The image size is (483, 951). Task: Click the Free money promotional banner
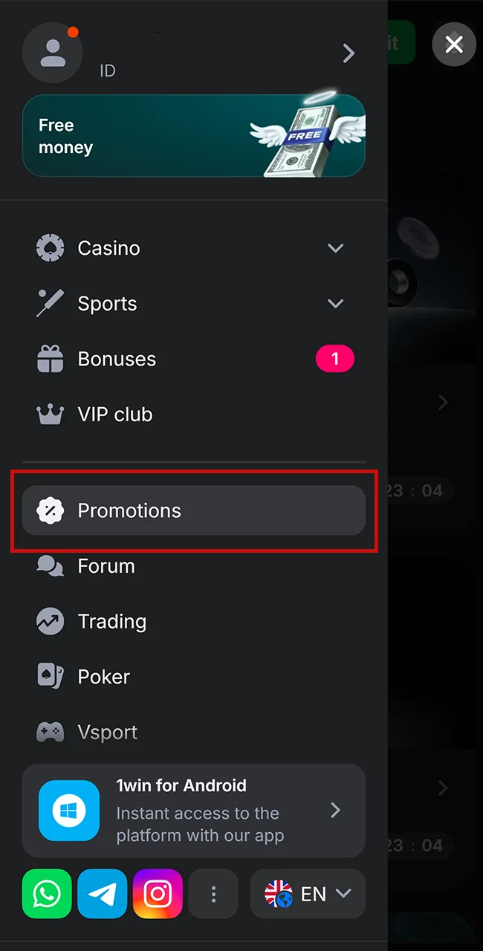[193, 135]
